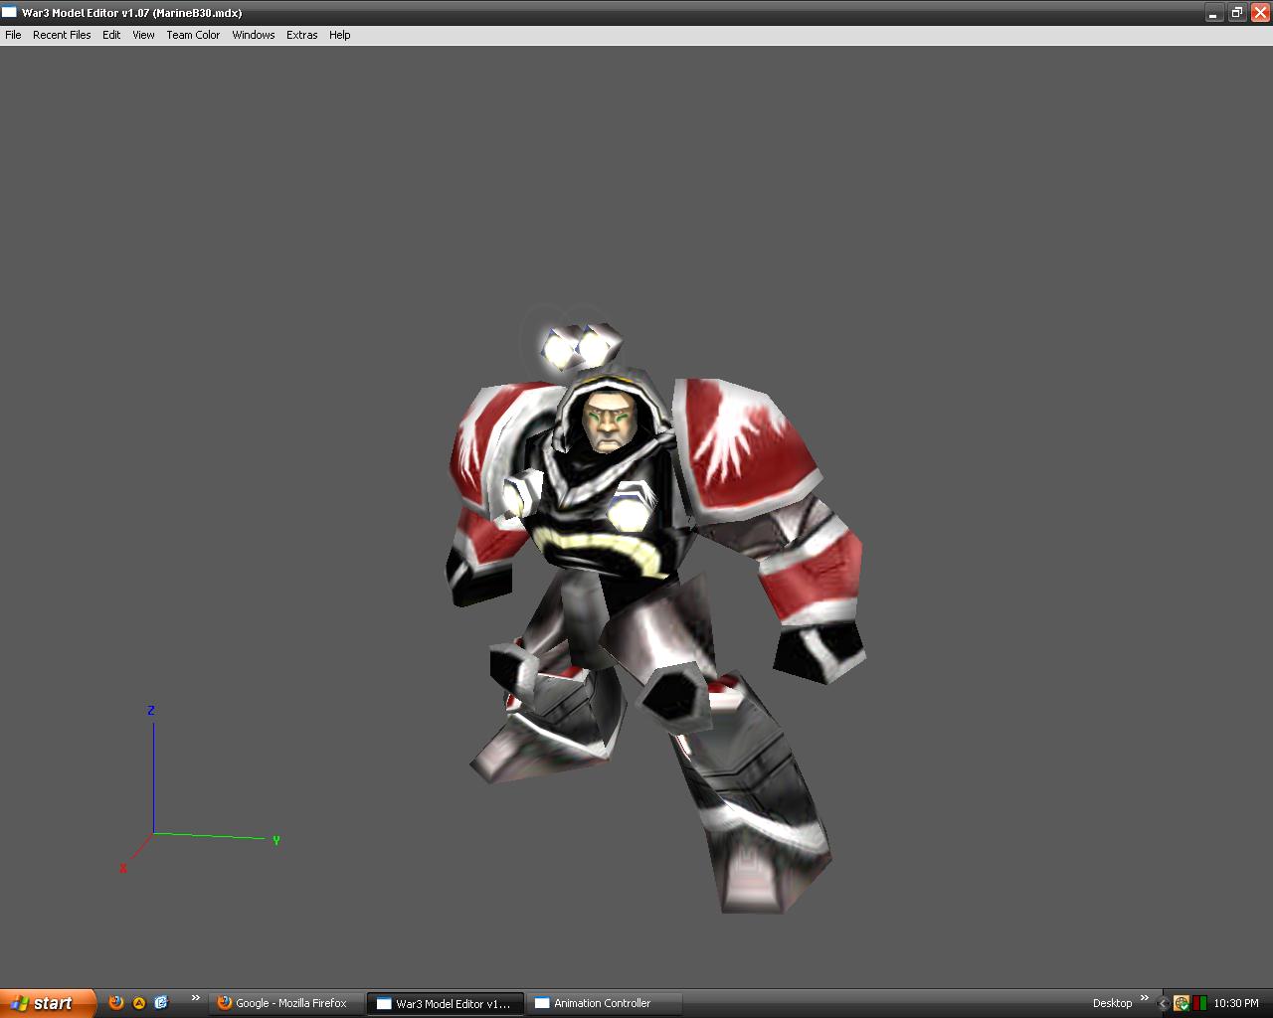The image size is (1273, 1018).
Task: Click the 10:30 PM system clock
Action: tap(1236, 1003)
